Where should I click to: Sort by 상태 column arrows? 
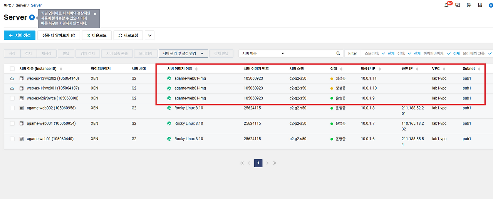[341, 69]
